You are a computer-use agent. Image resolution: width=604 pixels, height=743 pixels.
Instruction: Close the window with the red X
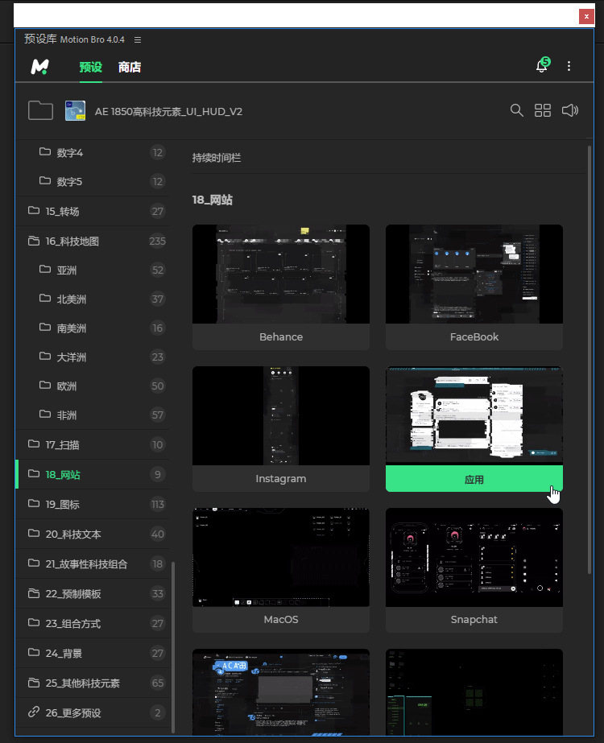[586, 16]
